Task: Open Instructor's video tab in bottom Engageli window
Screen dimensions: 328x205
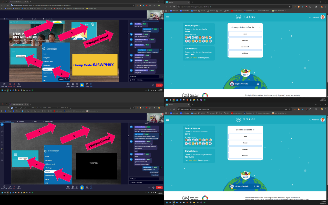Action: pyautogui.click(x=48, y=121)
